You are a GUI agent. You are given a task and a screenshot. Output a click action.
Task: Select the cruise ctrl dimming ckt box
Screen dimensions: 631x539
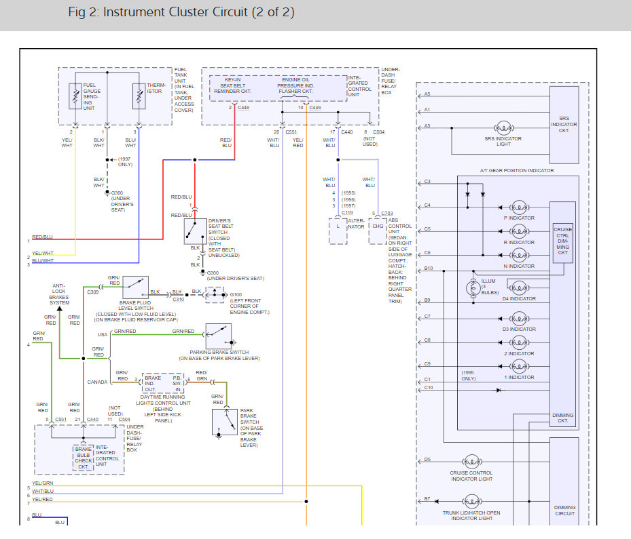pos(562,243)
